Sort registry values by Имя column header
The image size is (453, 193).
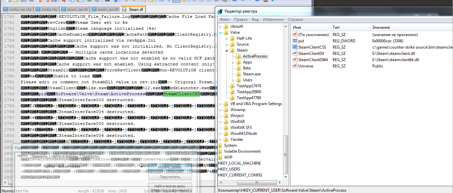(x=310, y=27)
